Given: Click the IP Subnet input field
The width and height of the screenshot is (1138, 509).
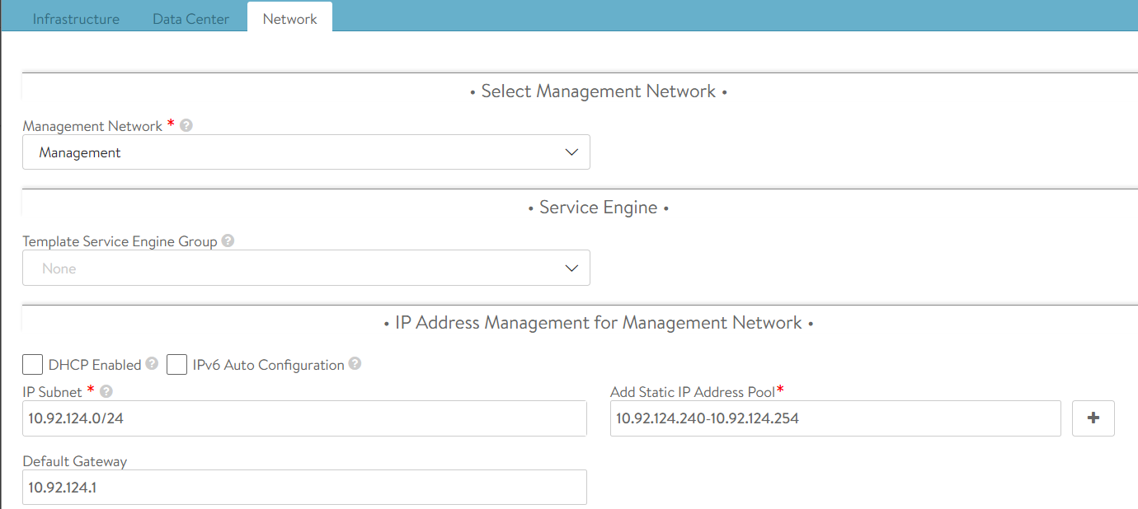Looking at the screenshot, I should [x=304, y=418].
